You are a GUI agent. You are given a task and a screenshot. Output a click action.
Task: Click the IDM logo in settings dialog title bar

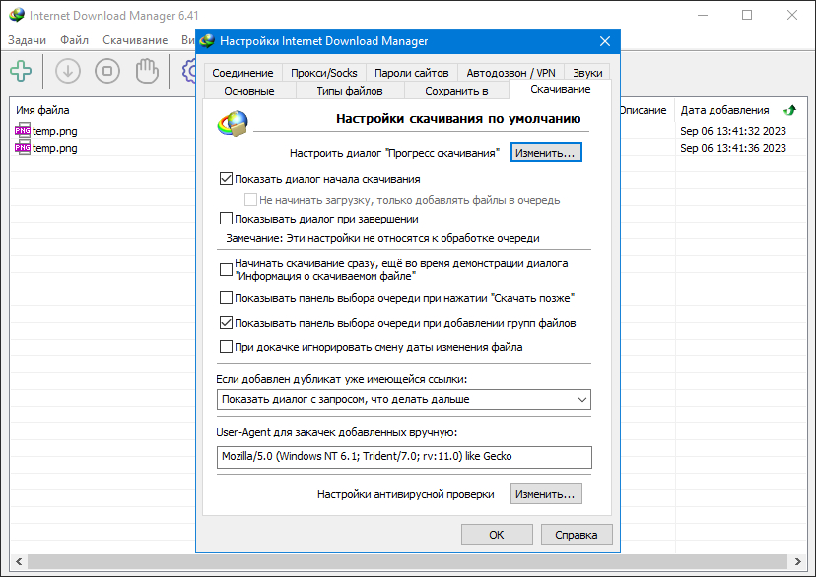207,41
